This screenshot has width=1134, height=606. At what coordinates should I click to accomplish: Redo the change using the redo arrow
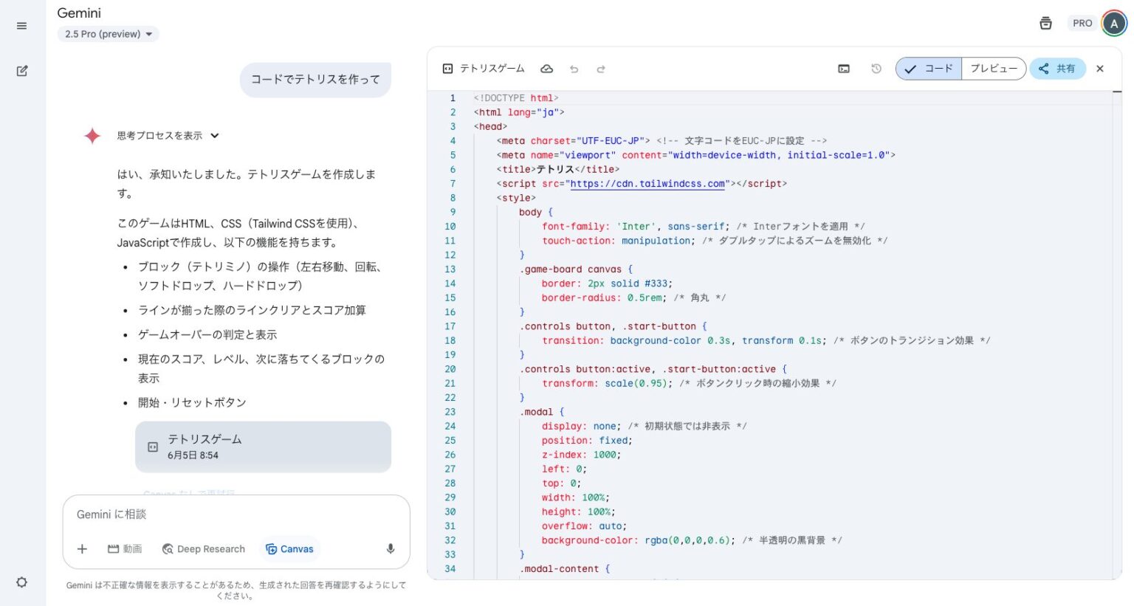click(601, 69)
